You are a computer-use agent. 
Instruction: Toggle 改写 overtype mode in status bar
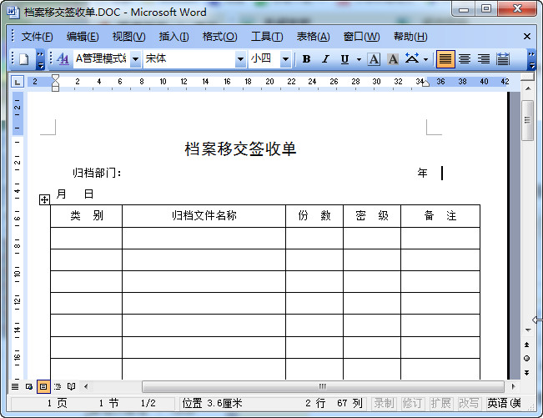click(469, 403)
